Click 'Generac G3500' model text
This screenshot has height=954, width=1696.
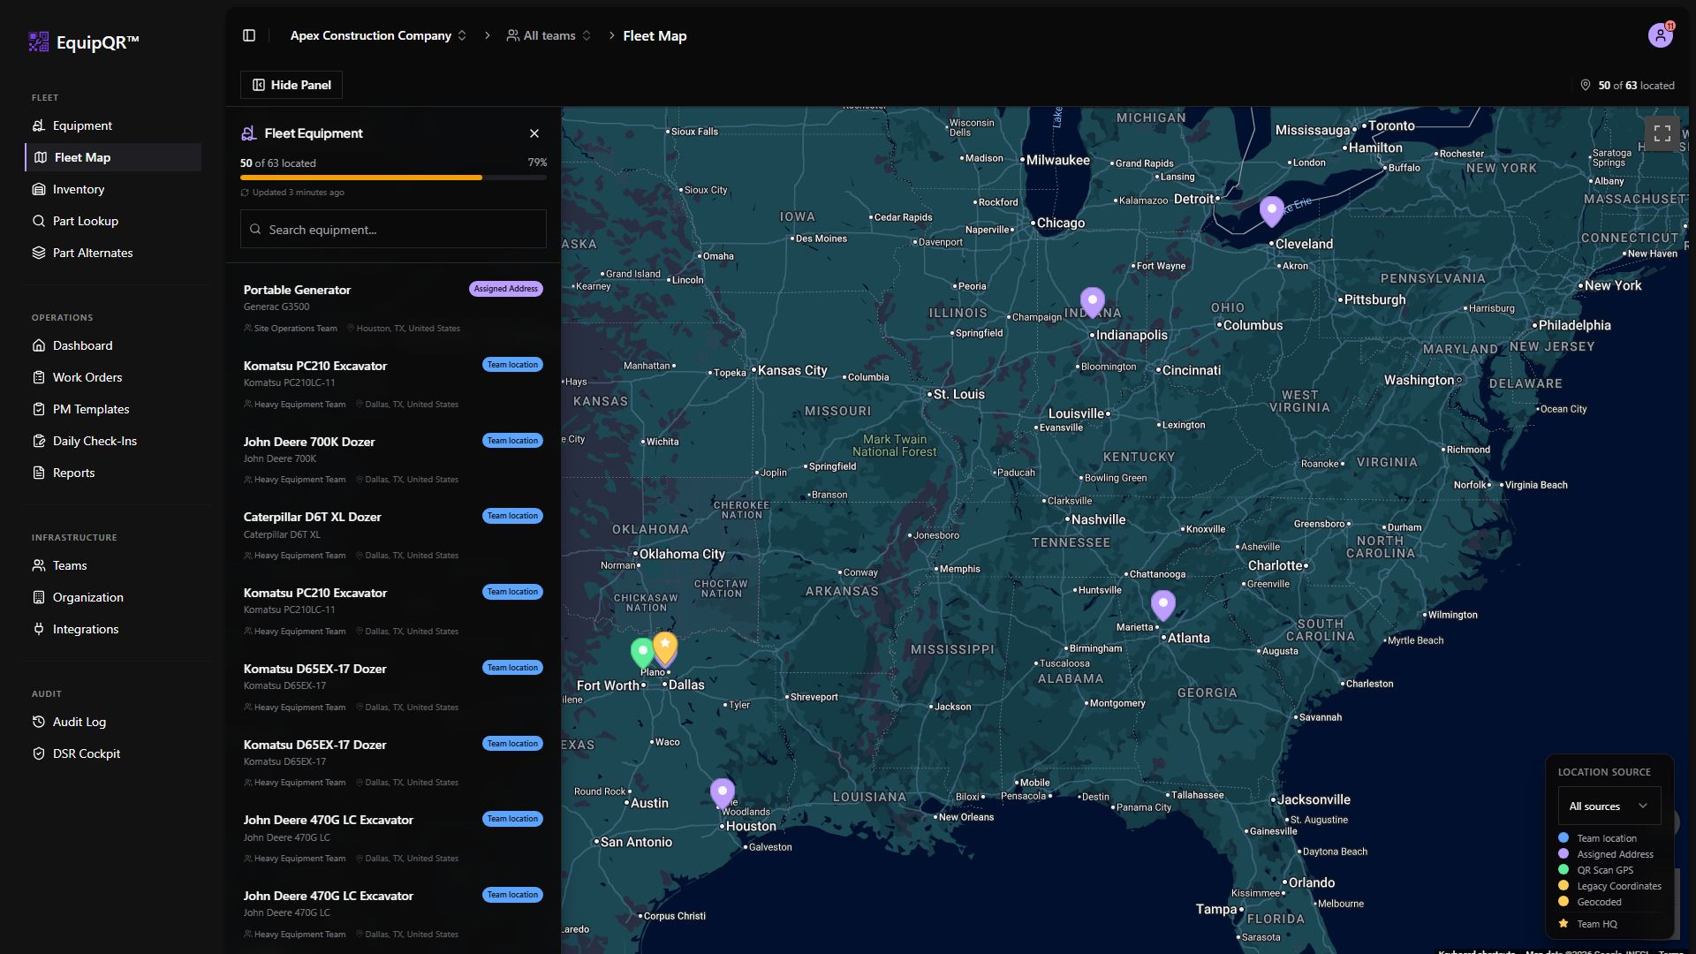click(276, 307)
